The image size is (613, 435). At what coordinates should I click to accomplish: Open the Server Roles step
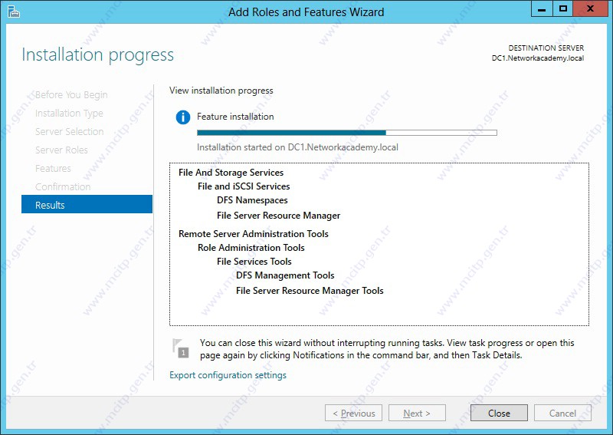tap(61, 150)
